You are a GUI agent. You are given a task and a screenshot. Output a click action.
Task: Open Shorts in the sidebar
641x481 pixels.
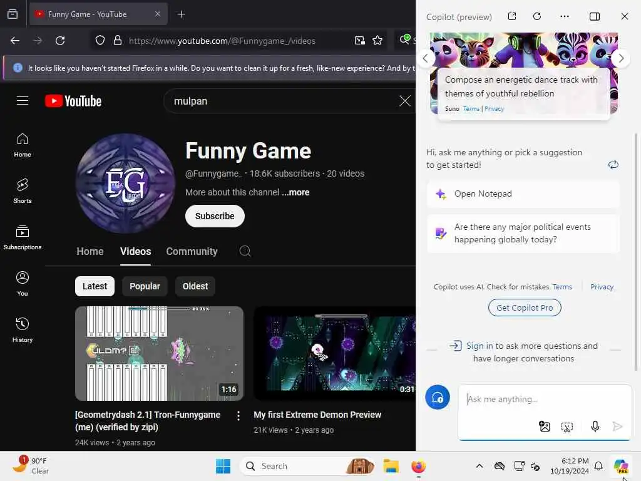(23, 192)
